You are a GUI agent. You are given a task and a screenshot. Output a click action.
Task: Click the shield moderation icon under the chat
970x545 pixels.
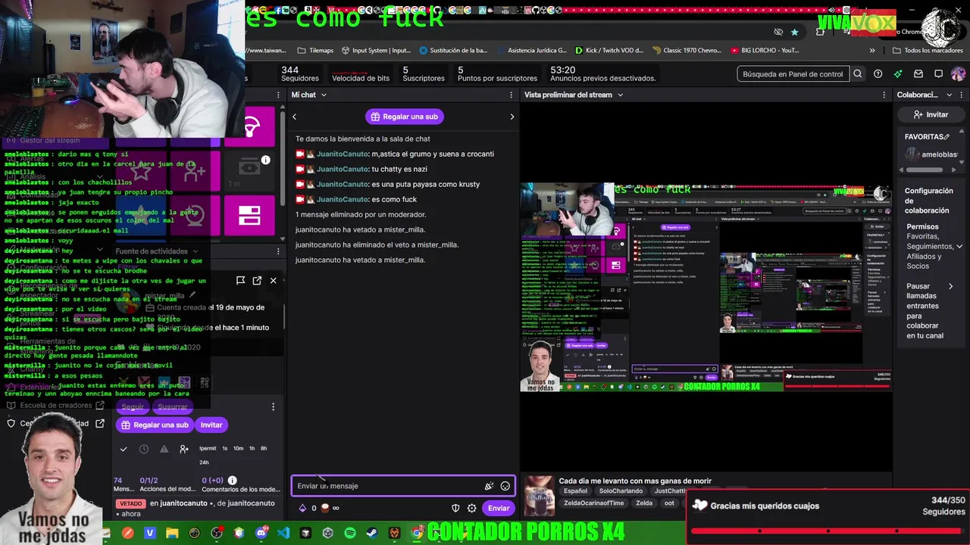click(x=455, y=508)
